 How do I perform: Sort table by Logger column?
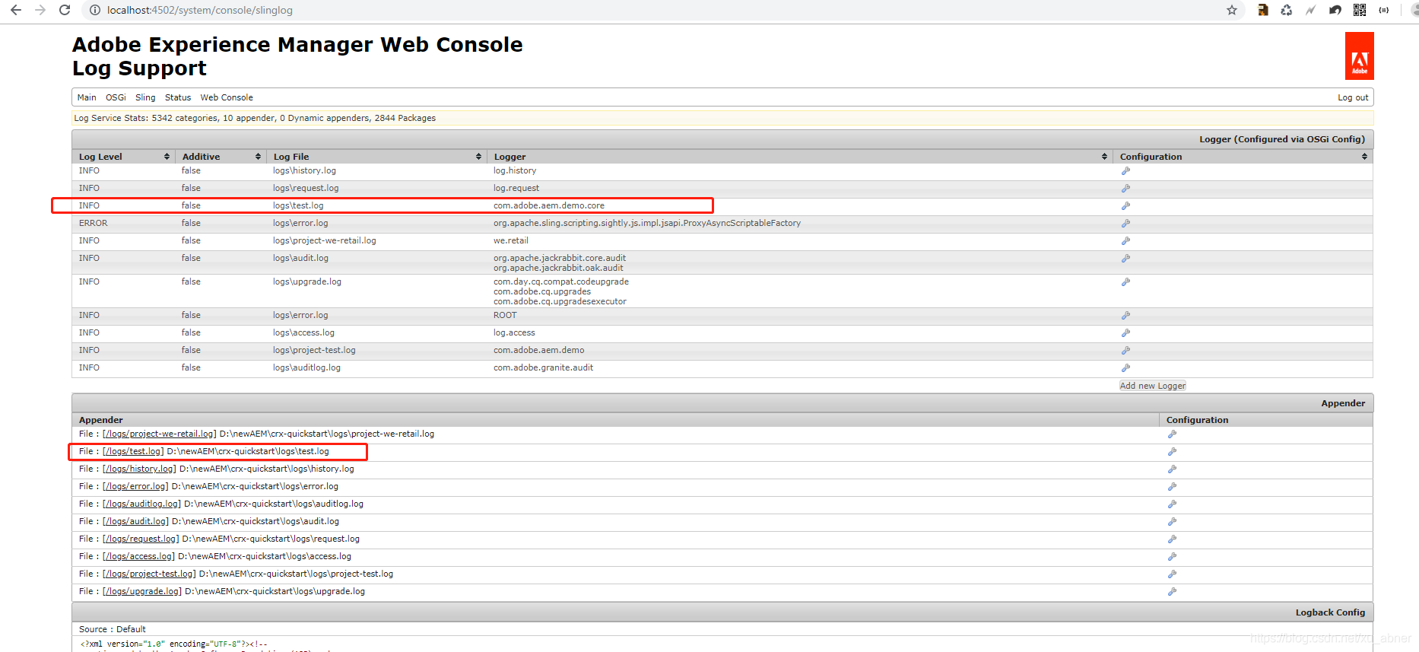(800, 157)
